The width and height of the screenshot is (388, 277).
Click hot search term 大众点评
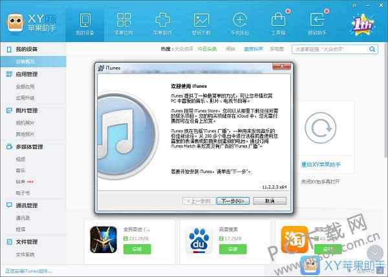[x=184, y=49]
